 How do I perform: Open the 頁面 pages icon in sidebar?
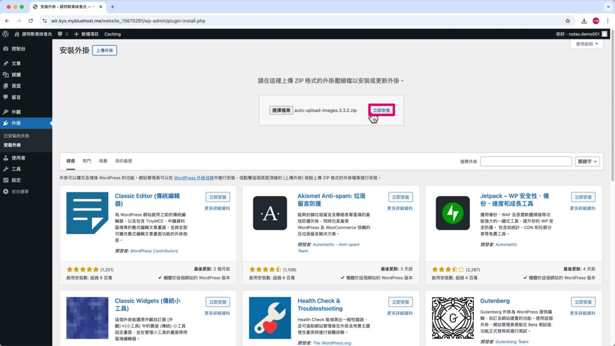pyautogui.click(x=6, y=86)
